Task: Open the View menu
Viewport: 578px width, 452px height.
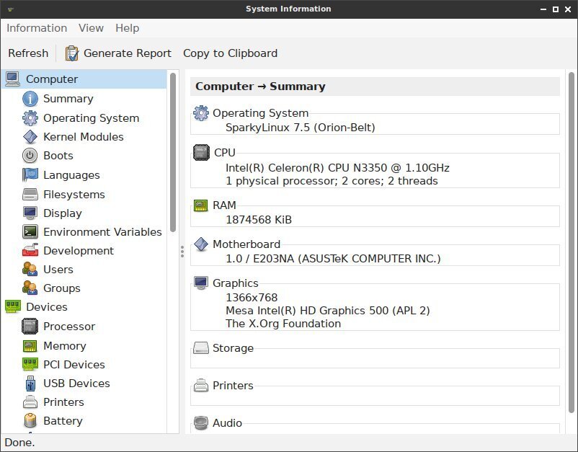Action: click(91, 28)
